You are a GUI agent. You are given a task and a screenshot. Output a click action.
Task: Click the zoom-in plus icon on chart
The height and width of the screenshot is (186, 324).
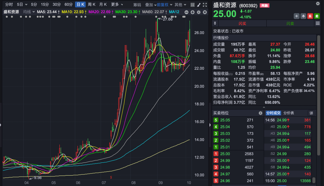coord(192,12)
